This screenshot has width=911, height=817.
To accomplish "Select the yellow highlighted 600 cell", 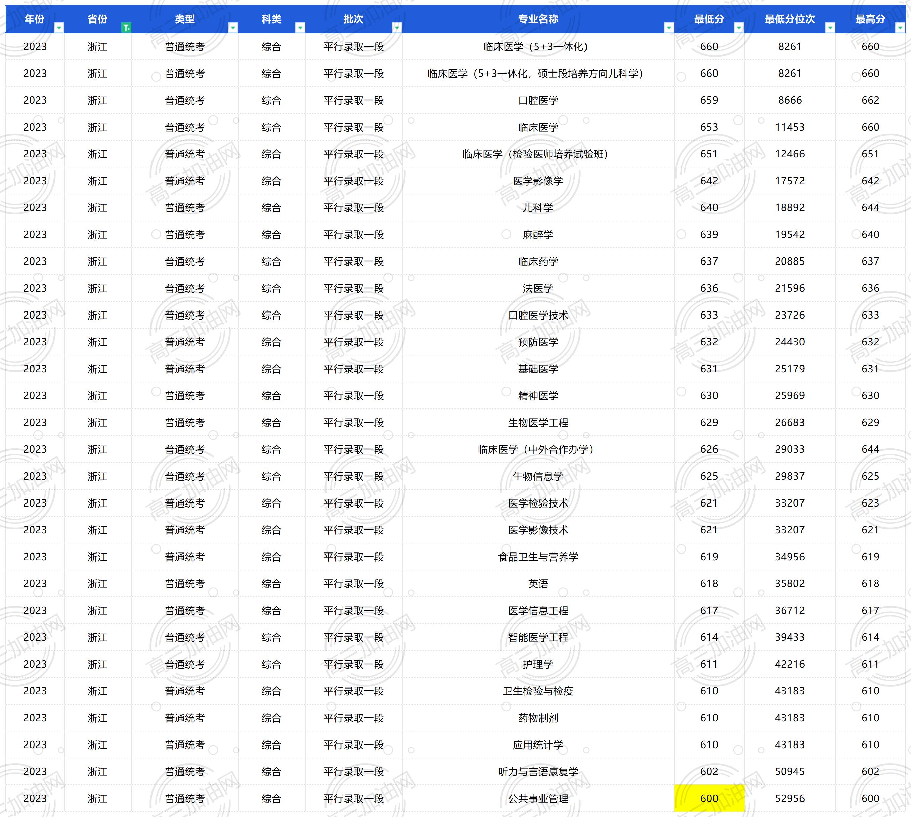I will click(x=709, y=799).
